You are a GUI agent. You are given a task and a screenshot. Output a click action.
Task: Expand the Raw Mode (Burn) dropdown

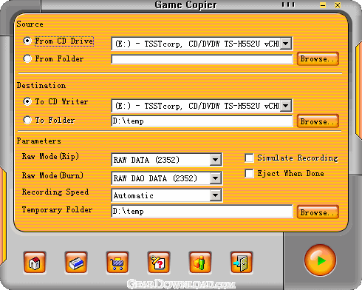pyautogui.click(x=216, y=178)
